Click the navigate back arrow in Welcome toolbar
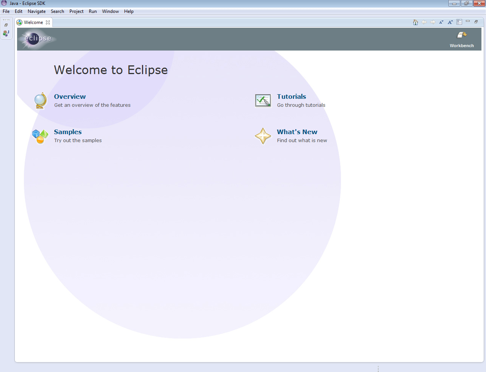This screenshot has height=372, width=486. coord(424,22)
